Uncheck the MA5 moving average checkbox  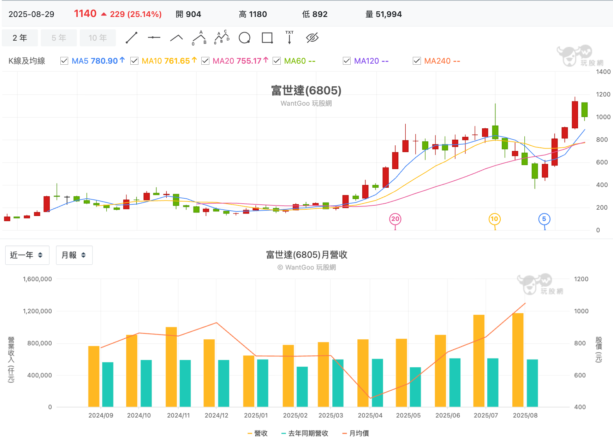64,61
